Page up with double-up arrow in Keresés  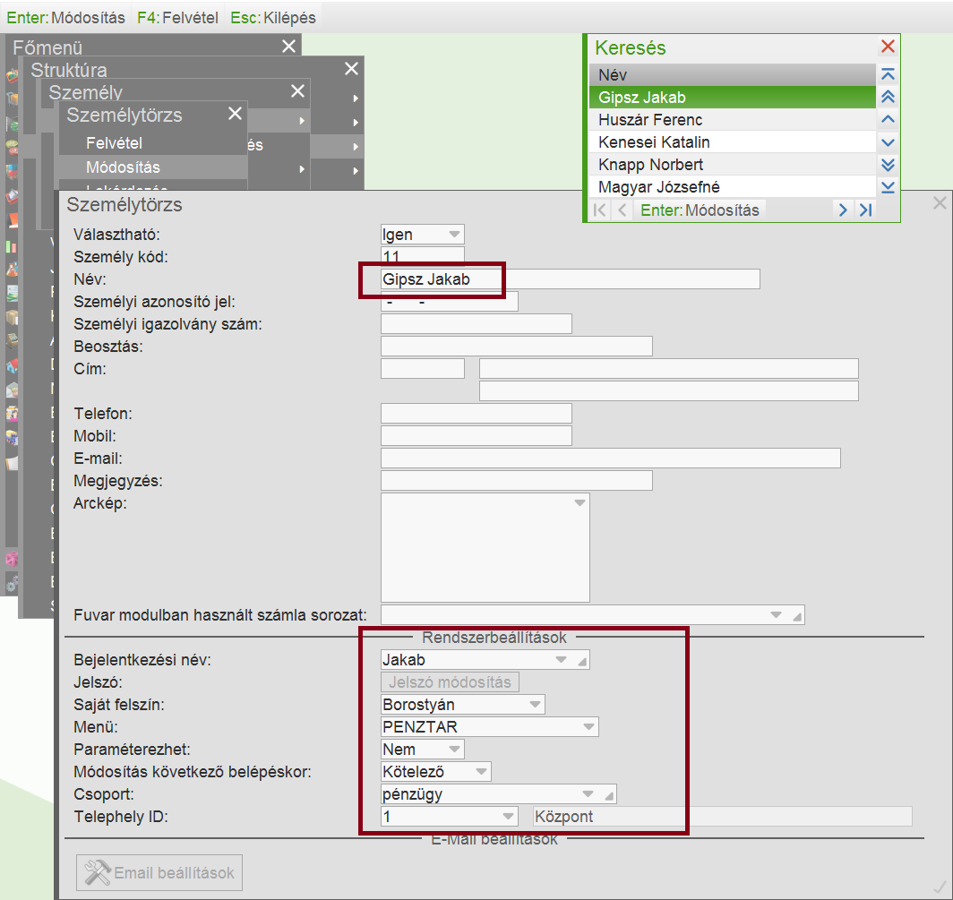[x=888, y=98]
